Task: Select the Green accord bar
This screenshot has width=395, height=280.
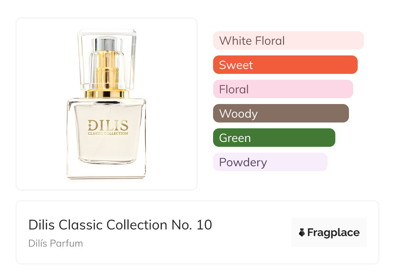Action: tap(274, 138)
